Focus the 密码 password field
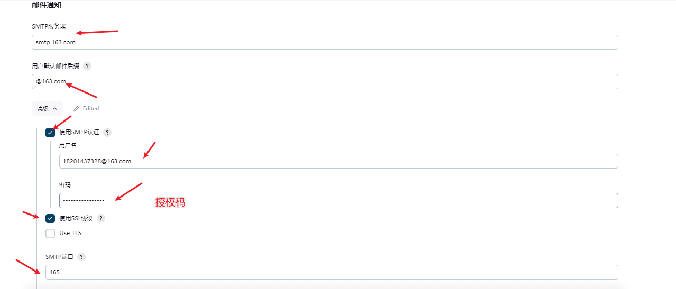This screenshot has width=676, height=289. click(x=339, y=200)
